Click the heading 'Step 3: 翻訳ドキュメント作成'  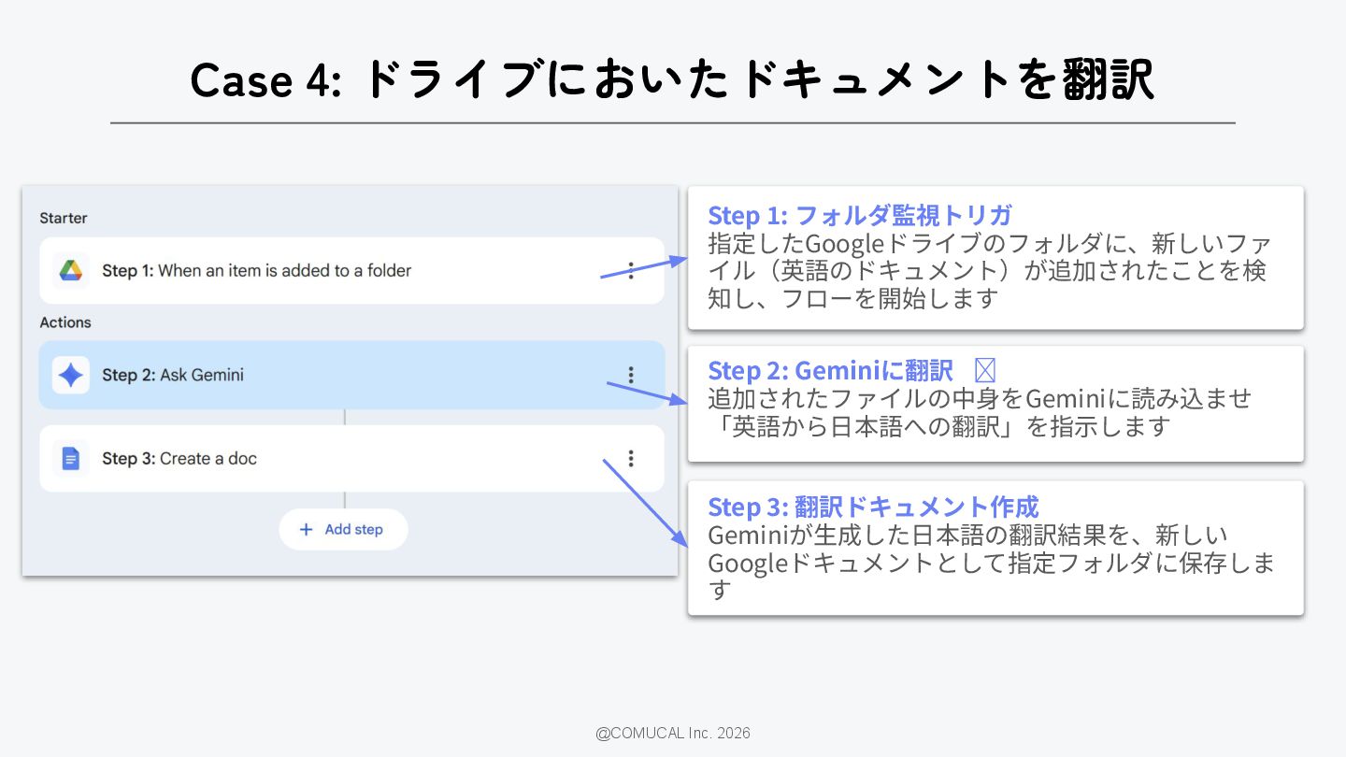[x=874, y=507]
